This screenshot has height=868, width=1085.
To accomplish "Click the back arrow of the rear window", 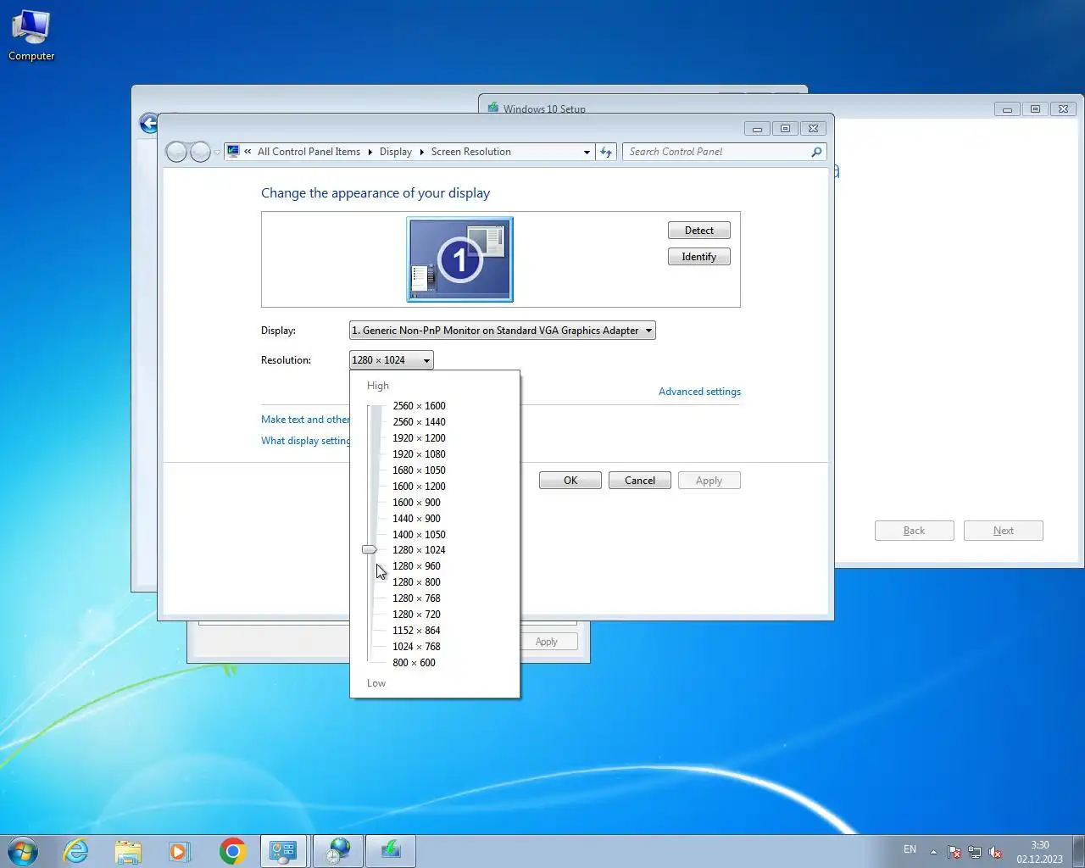I will [x=148, y=124].
